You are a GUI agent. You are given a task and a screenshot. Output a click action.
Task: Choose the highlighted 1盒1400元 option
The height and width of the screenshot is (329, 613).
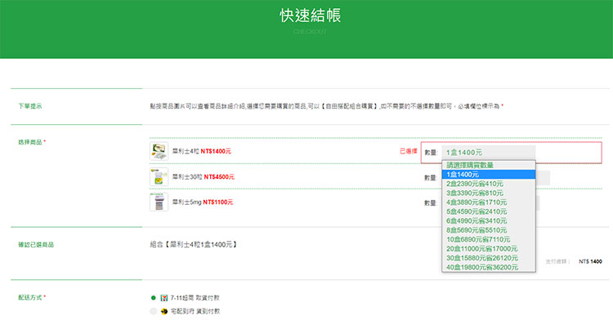(x=489, y=175)
